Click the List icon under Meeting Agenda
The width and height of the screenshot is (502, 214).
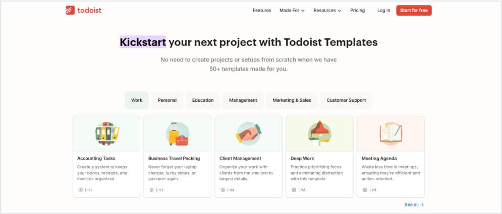click(365, 190)
